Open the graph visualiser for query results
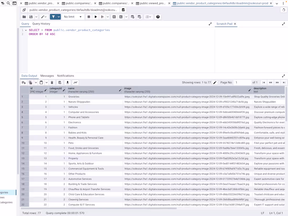288x216 pixels. click(75, 82)
